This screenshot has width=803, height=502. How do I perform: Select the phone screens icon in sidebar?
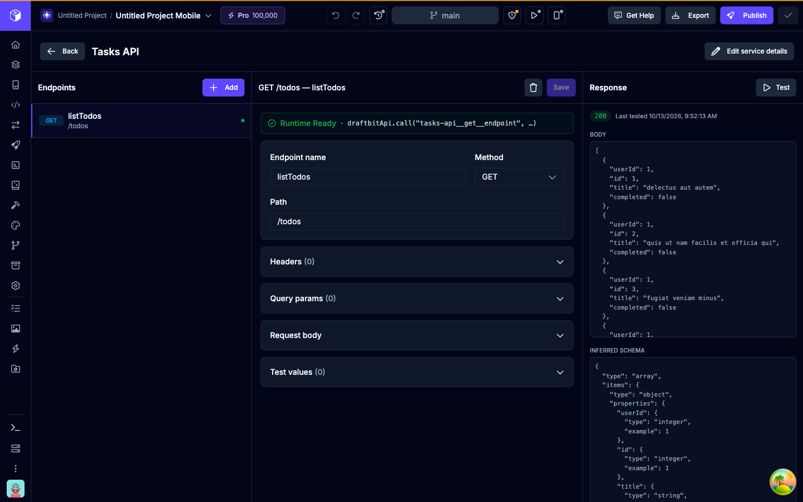point(16,85)
